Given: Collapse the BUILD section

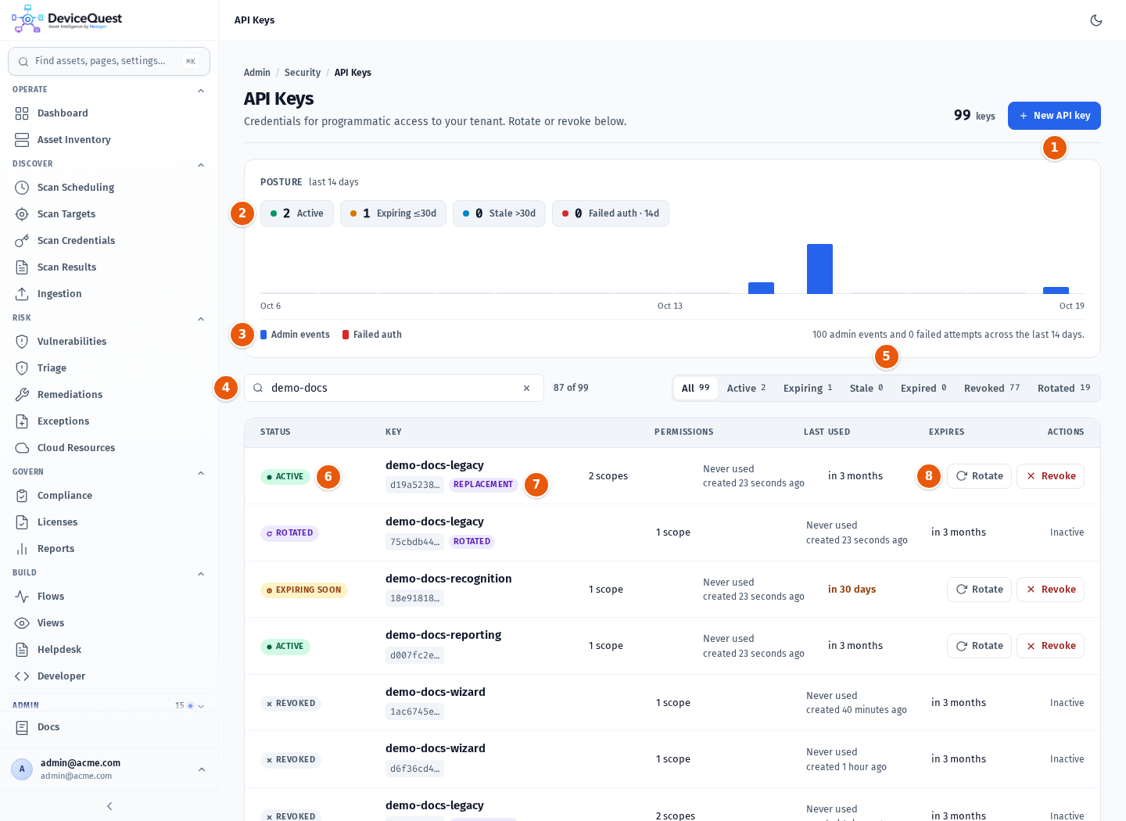Looking at the screenshot, I should point(201,574).
